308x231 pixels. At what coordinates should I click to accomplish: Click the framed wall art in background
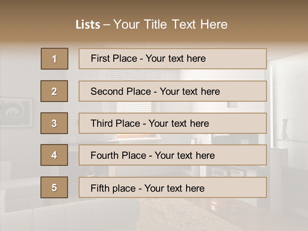[x=16, y=112]
